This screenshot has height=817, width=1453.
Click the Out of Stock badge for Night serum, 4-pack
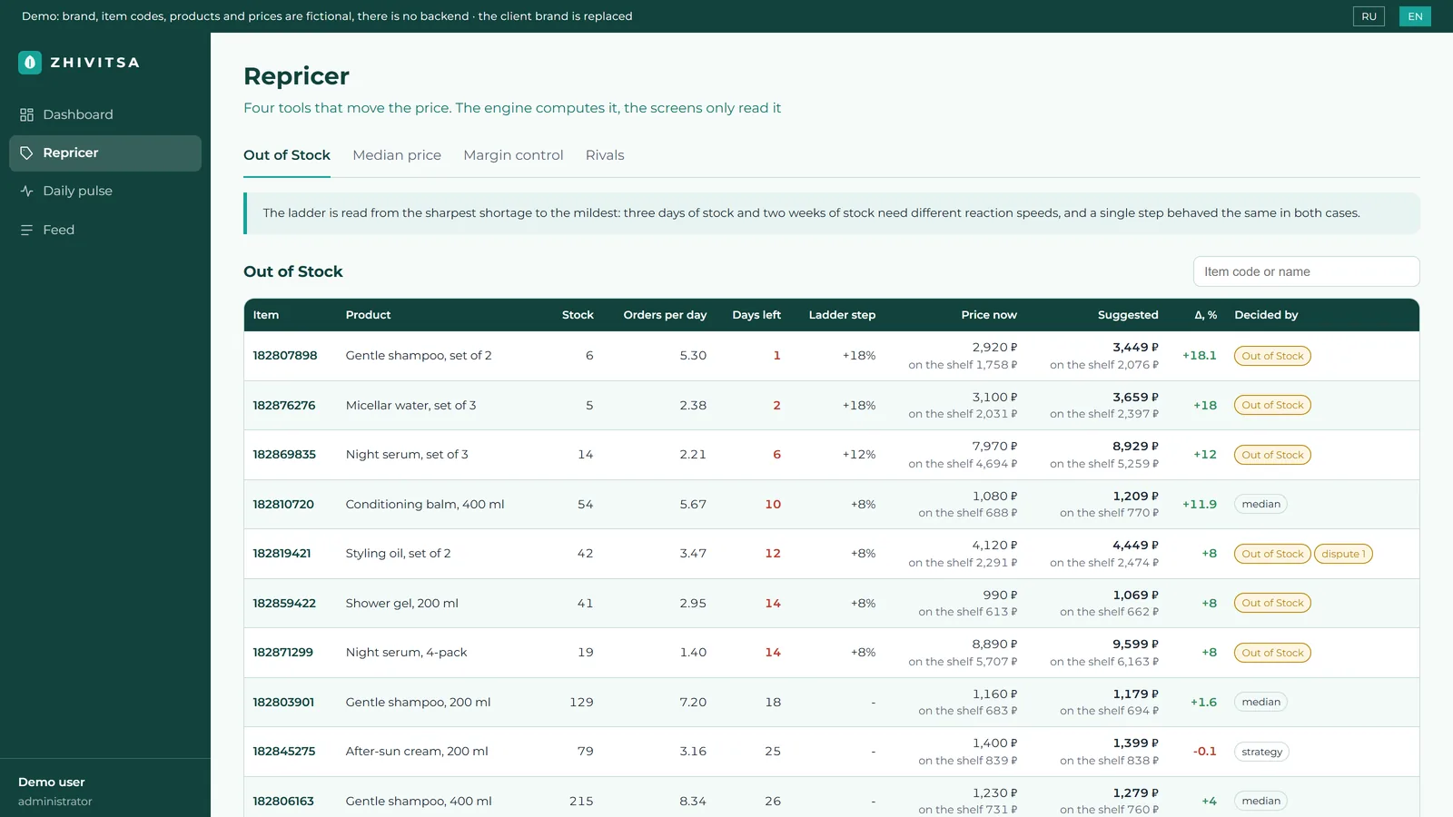click(1272, 653)
